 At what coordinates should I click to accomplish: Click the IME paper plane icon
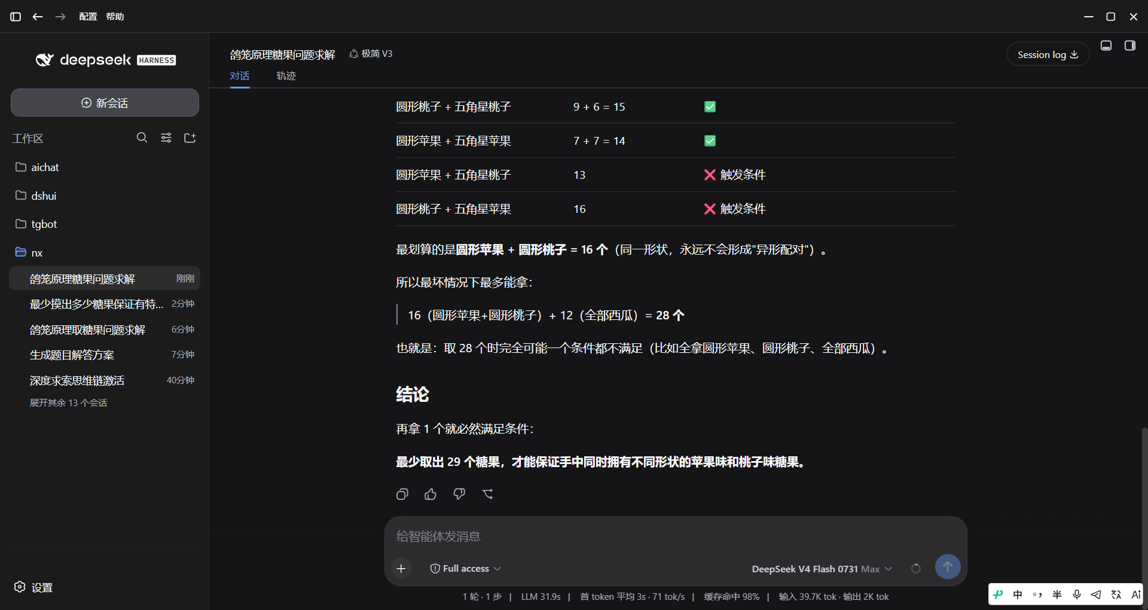tap(1096, 594)
